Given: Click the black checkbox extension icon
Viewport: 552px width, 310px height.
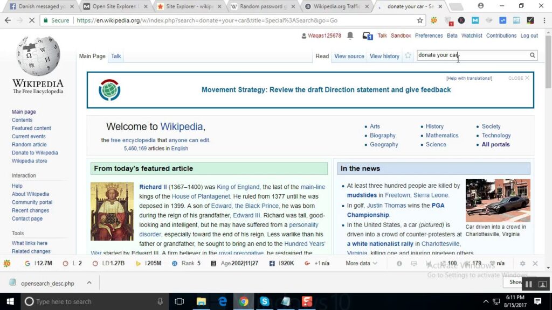Looking at the screenshot, I should coord(530,20).
